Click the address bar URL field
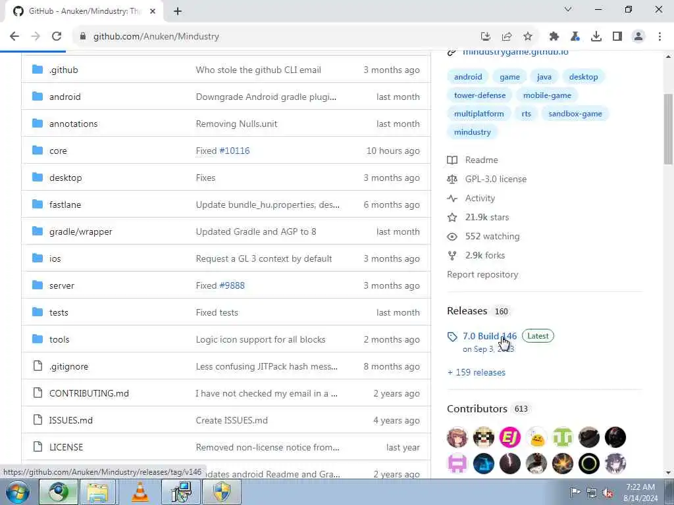Viewport: 674px width, 505px height. click(x=275, y=37)
